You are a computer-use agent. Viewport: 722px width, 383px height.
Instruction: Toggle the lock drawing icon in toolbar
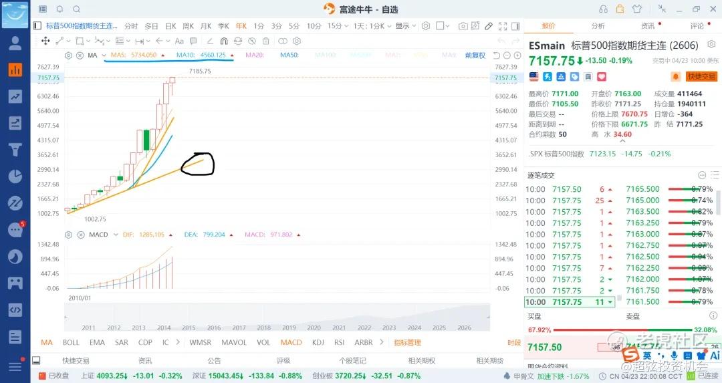coord(237,41)
